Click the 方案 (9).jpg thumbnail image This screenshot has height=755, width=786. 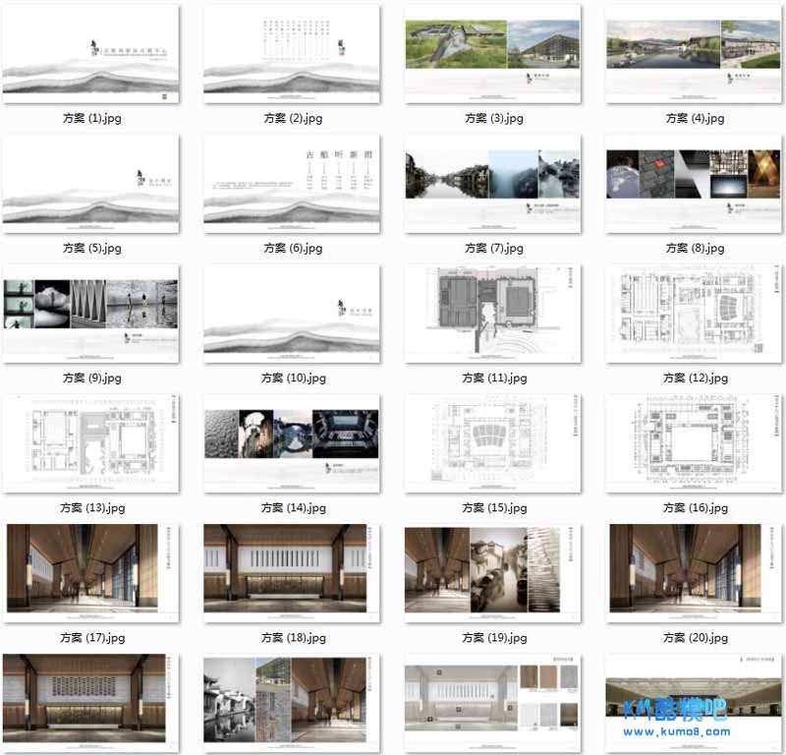91,314
